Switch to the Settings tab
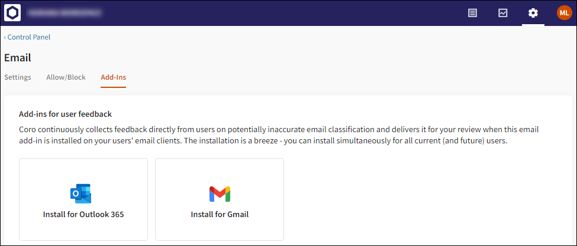Image resolution: width=577 pixels, height=246 pixels. pos(18,77)
